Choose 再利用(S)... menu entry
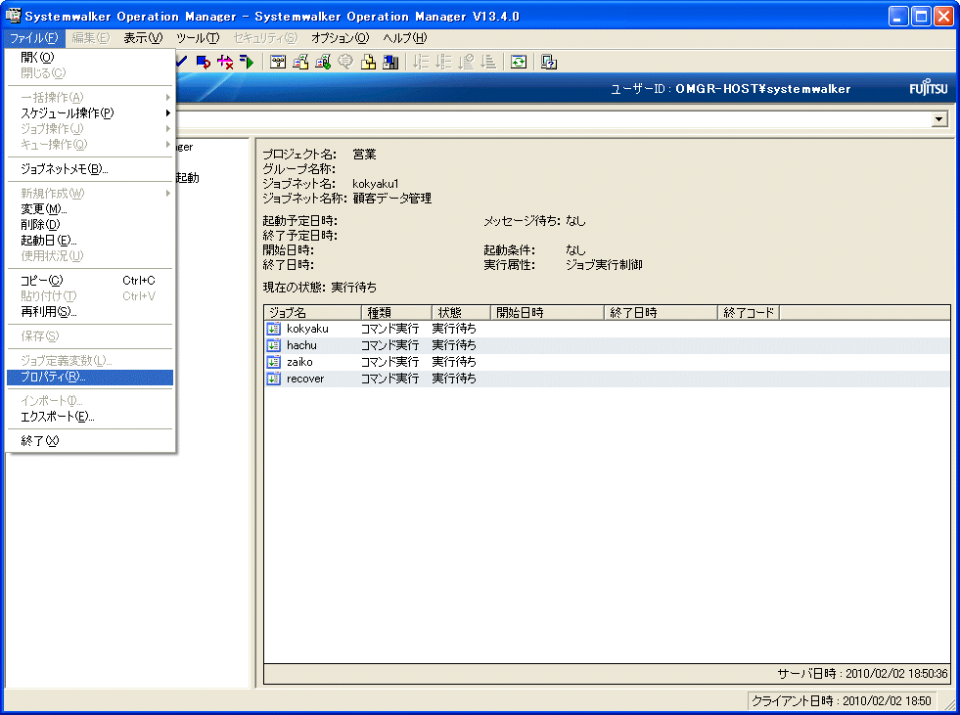Image resolution: width=960 pixels, height=715 pixels. [90, 312]
